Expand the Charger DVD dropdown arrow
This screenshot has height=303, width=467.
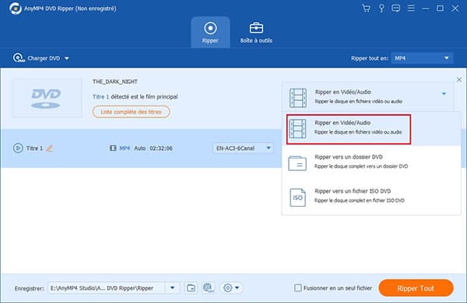(67, 58)
